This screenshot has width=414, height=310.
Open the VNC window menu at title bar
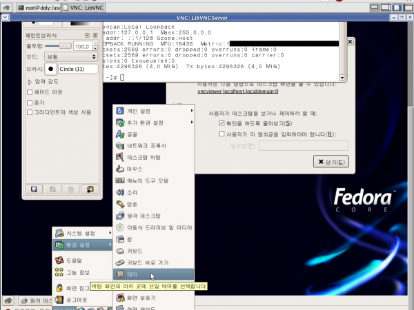coord(6,18)
